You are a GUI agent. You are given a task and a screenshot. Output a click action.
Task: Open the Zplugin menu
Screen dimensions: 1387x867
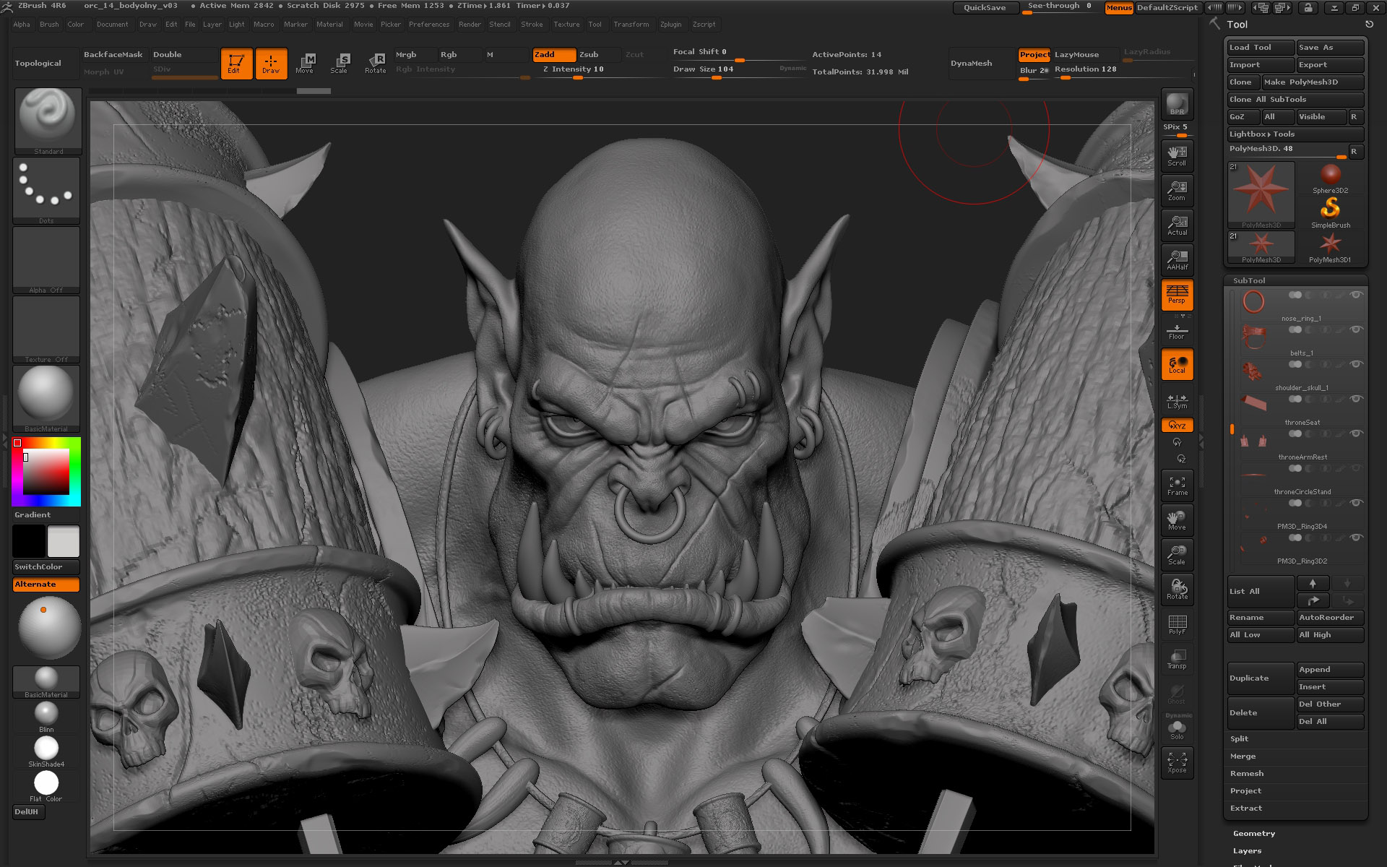pos(670,25)
